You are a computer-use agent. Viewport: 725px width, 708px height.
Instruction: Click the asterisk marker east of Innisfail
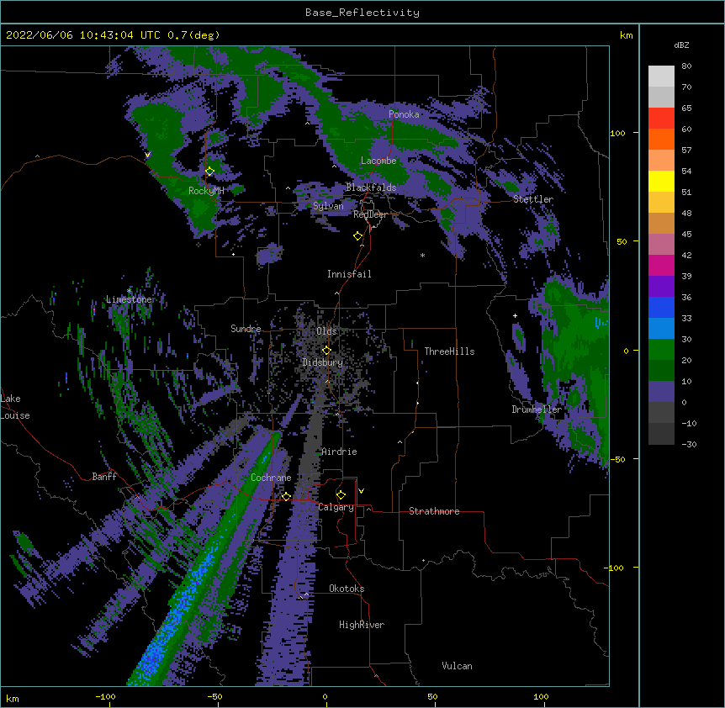[422, 255]
